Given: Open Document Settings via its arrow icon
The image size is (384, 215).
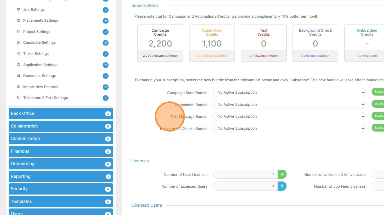Looking at the screenshot, I should coord(106,76).
